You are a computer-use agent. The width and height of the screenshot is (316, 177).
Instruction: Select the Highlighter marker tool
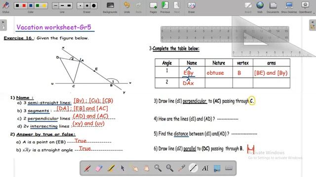pyautogui.click(x=111, y=168)
